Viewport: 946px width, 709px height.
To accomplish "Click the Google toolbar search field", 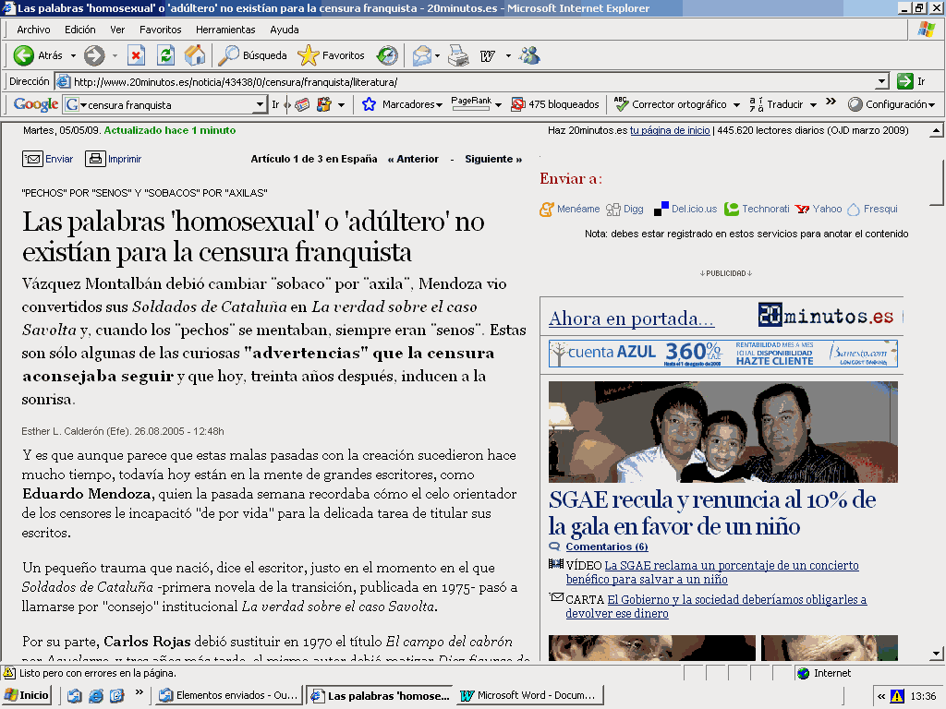I will click(x=164, y=104).
